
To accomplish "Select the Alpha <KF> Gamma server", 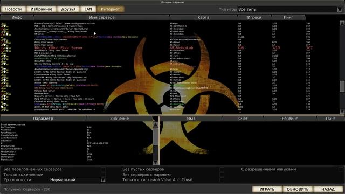I will 169,82.
